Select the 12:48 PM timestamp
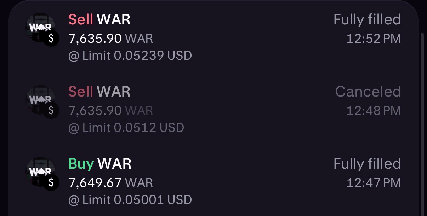The width and height of the screenshot is (427, 216). pyautogui.click(x=374, y=111)
